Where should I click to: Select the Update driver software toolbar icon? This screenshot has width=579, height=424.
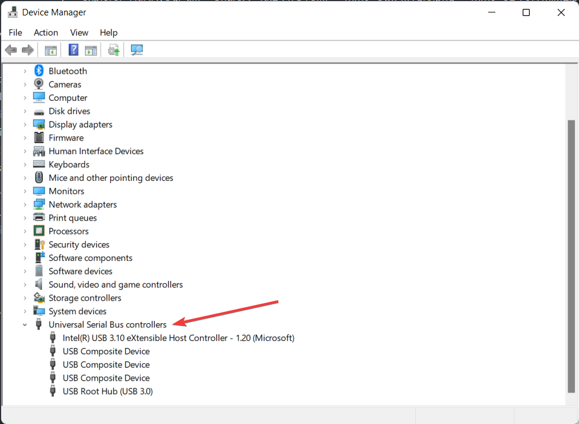click(x=114, y=50)
